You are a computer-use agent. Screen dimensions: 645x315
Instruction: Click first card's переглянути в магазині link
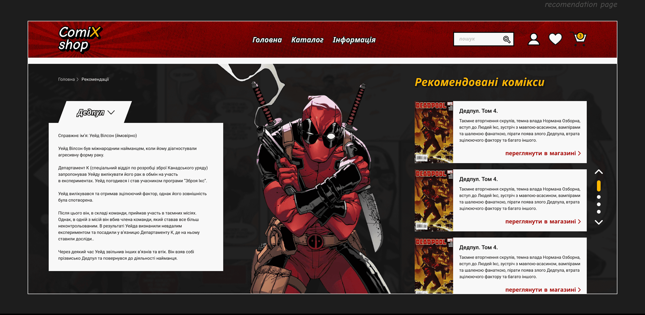pos(543,153)
